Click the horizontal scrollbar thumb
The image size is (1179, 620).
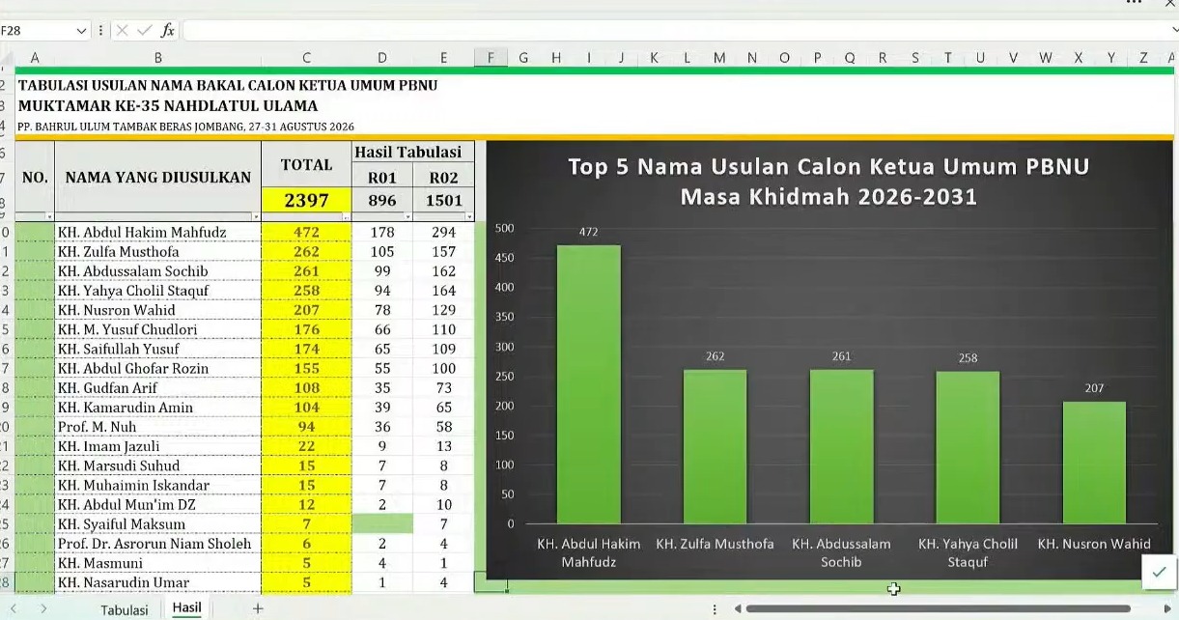click(938, 608)
